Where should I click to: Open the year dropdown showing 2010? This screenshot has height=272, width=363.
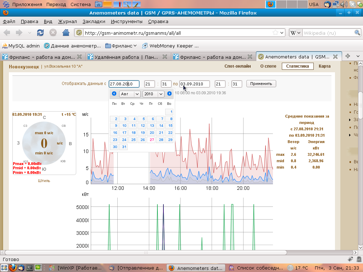coord(153,94)
